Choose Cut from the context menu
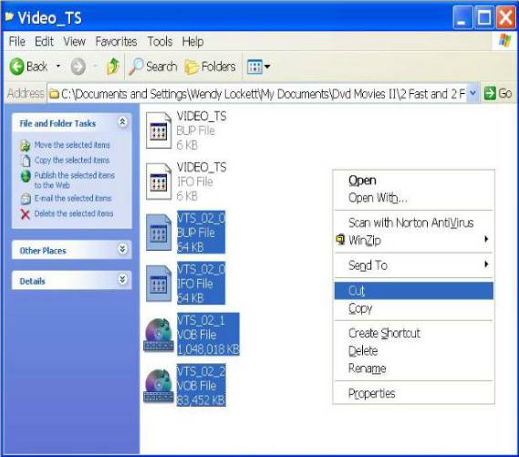519x457 pixels. tap(414, 291)
